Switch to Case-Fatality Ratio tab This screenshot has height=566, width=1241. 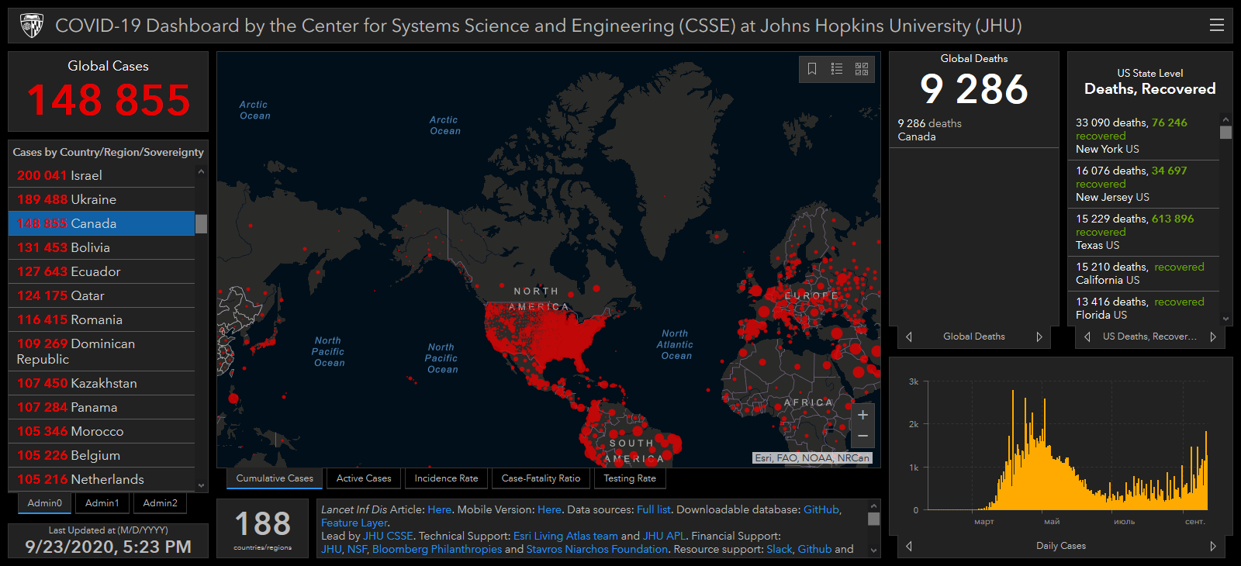(541, 478)
